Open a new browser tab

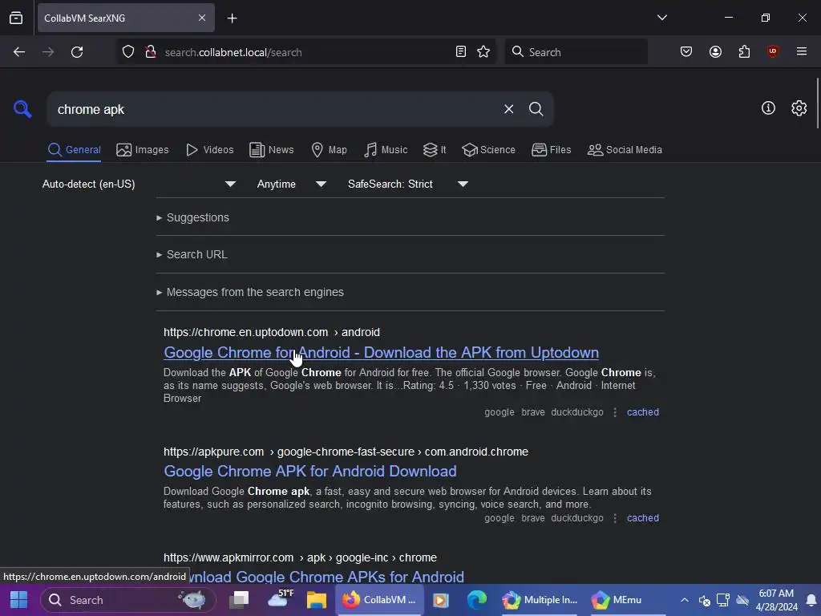232,18
